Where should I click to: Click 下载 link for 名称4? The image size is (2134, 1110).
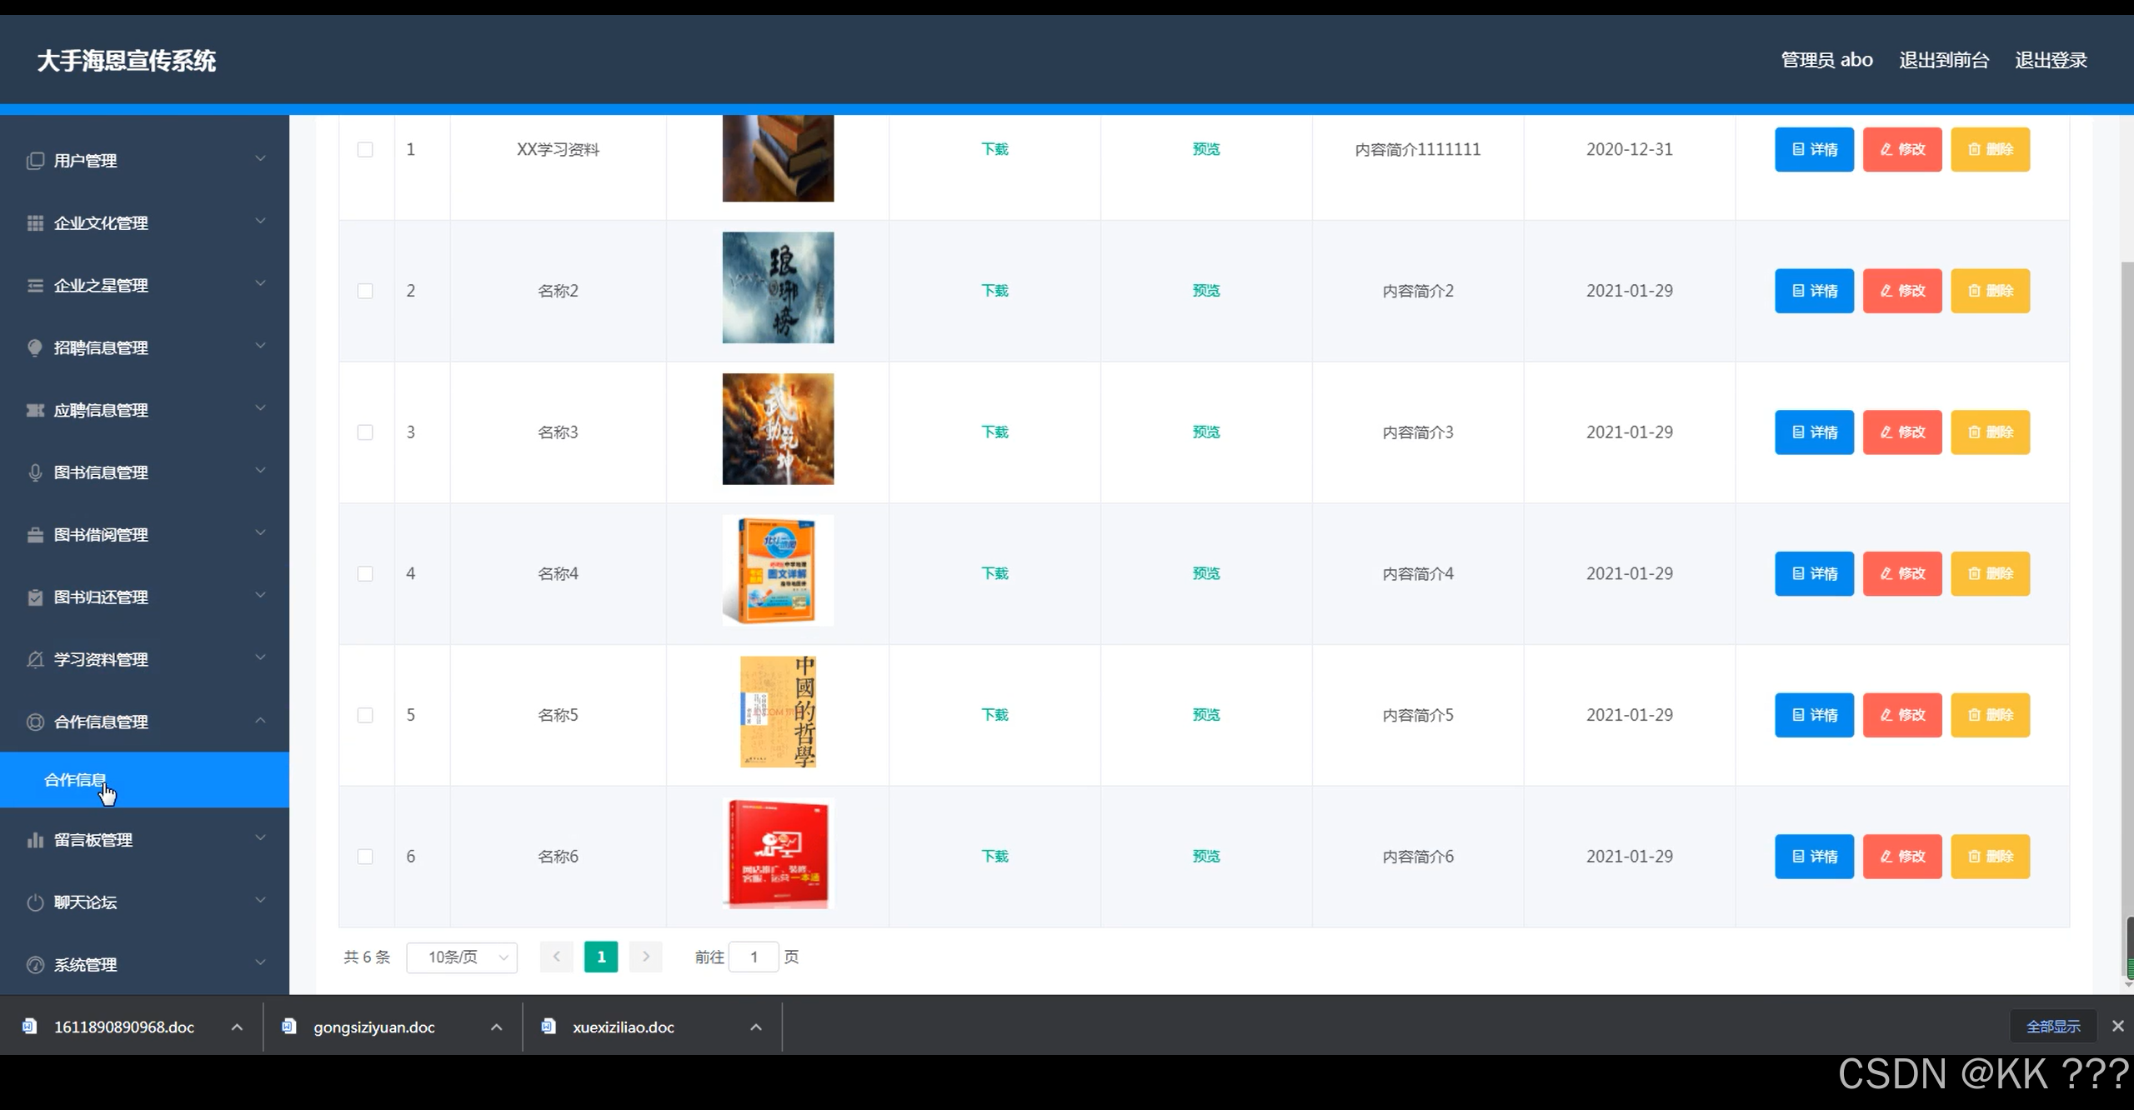[x=994, y=573]
